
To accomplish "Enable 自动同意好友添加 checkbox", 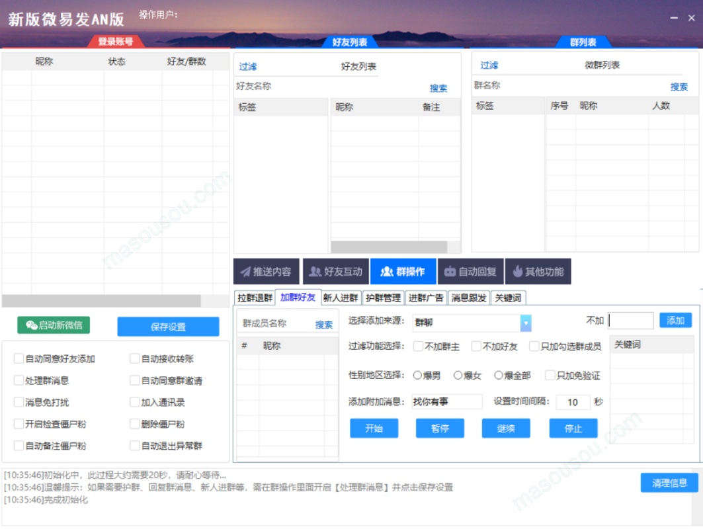I will point(19,358).
